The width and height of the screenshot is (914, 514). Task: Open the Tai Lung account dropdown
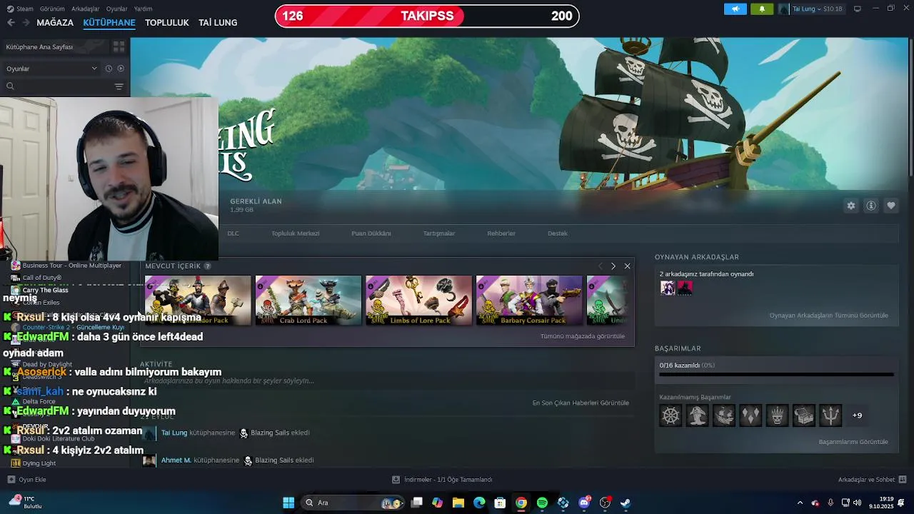coord(810,9)
